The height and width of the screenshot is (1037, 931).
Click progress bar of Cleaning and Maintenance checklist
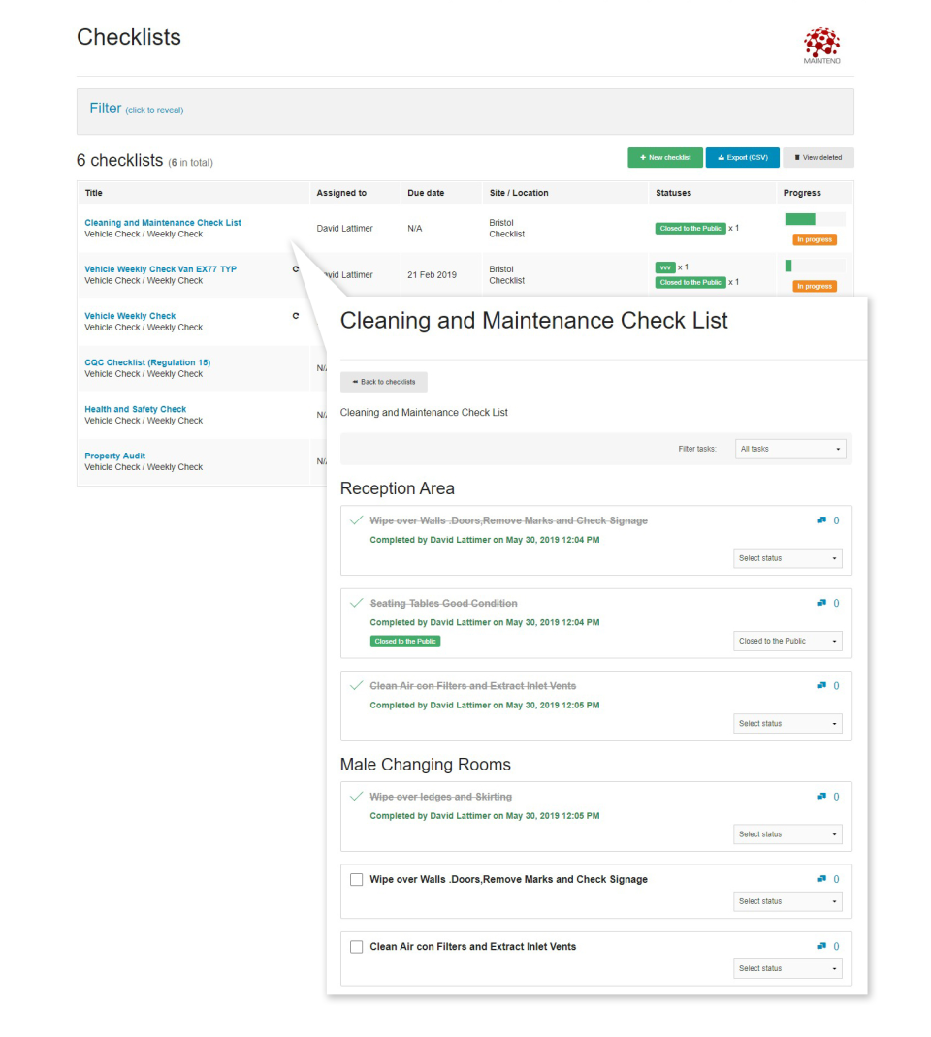pos(814,219)
